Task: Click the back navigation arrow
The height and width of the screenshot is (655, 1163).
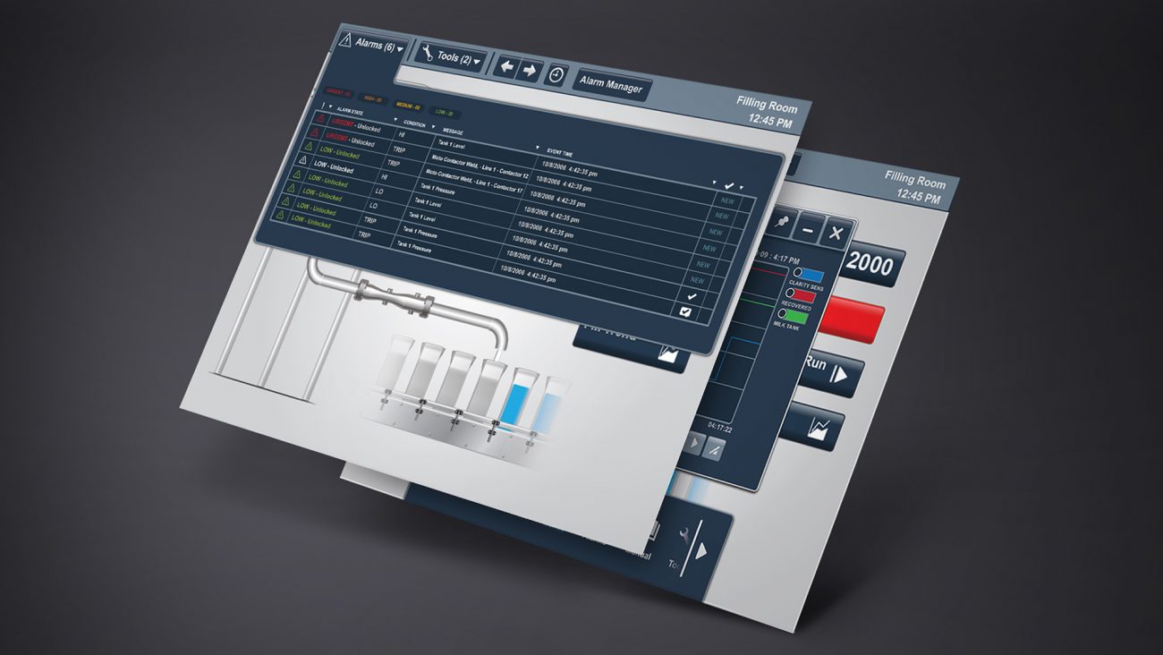Action: coord(506,64)
